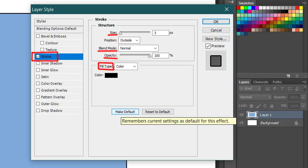The image size is (308, 168).
Task: Click the stroke Opacity slider handle
Action: (150, 56)
